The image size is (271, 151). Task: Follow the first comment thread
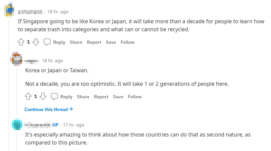tap(127, 42)
